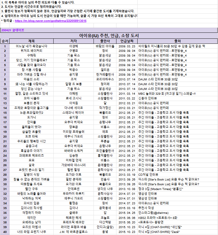
Task: Select the title cell '도가니'
Action: pyautogui.click(x=32, y=117)
